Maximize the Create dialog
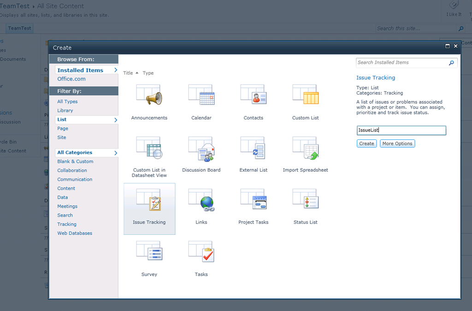The height and width of the screenshot is (311, 472). 447,46
